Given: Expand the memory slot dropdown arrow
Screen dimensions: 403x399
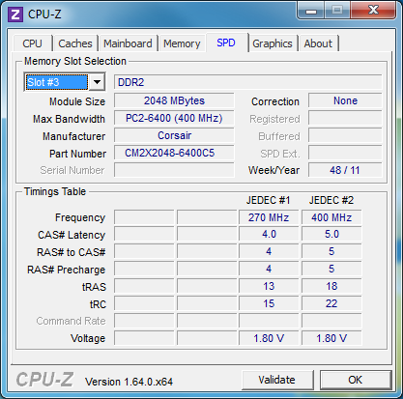Looking at the screenshot, I should 97,82.
